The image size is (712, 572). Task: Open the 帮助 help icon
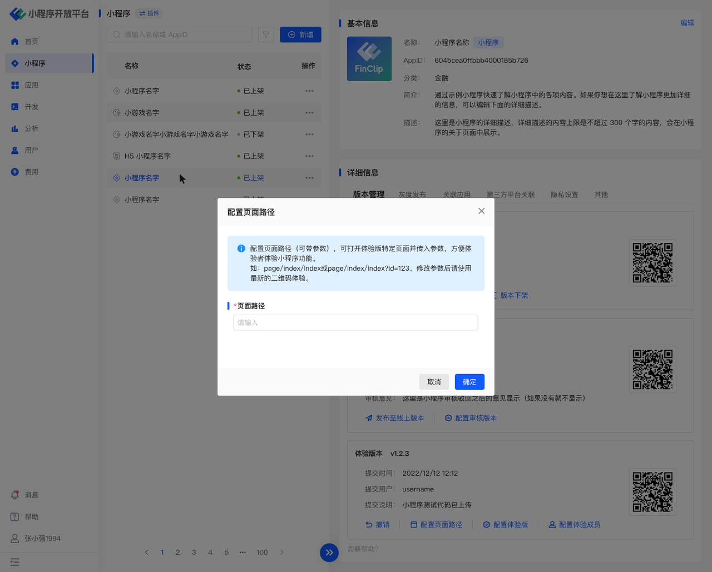tap(16, 516)
